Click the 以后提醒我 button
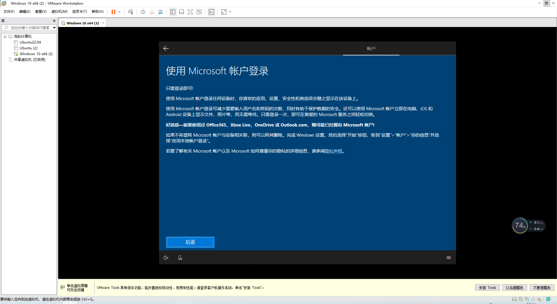 514,288
